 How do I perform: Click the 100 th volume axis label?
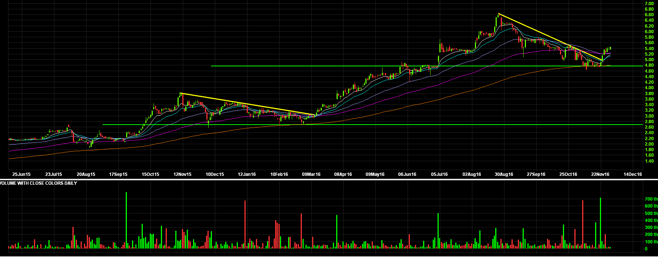point(651,242)
